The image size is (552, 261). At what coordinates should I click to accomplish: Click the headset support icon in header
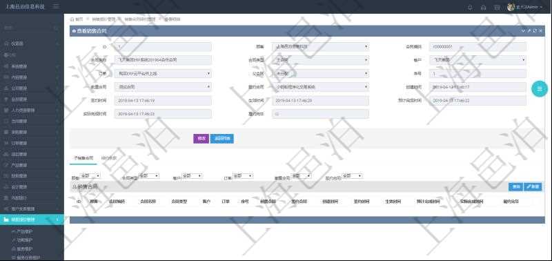coord(484,7)
